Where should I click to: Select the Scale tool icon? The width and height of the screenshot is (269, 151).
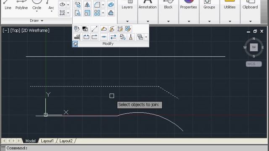(x=87, y=13)
